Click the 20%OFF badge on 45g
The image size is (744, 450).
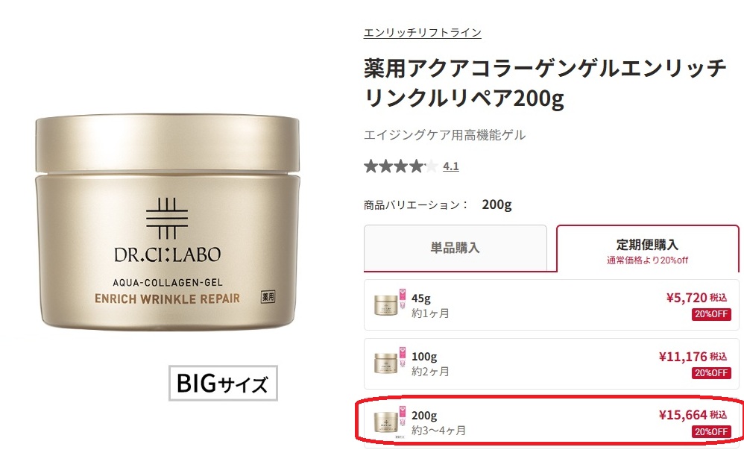tap(710, 314)
